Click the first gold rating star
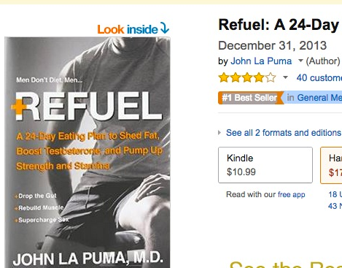The height and width of the screenshot is (268, 342). click(224, 78)
